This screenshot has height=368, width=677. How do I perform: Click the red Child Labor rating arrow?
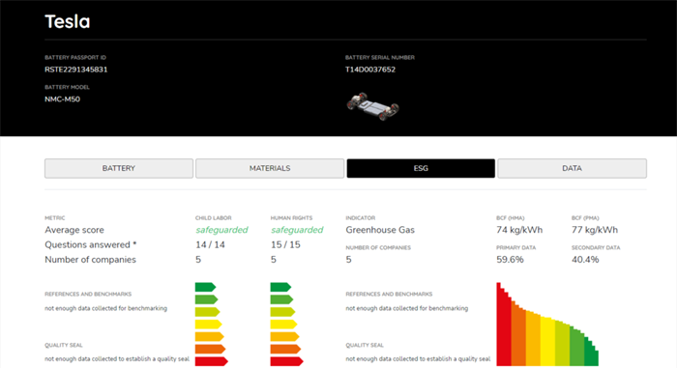tap(211, 361)
